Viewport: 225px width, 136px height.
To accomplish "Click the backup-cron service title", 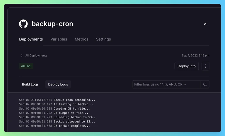I will pyautogui.click(x=52, y=24).
